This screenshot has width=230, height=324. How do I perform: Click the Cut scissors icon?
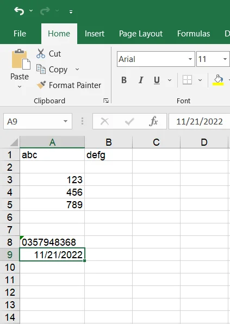[x=41, y=53]
